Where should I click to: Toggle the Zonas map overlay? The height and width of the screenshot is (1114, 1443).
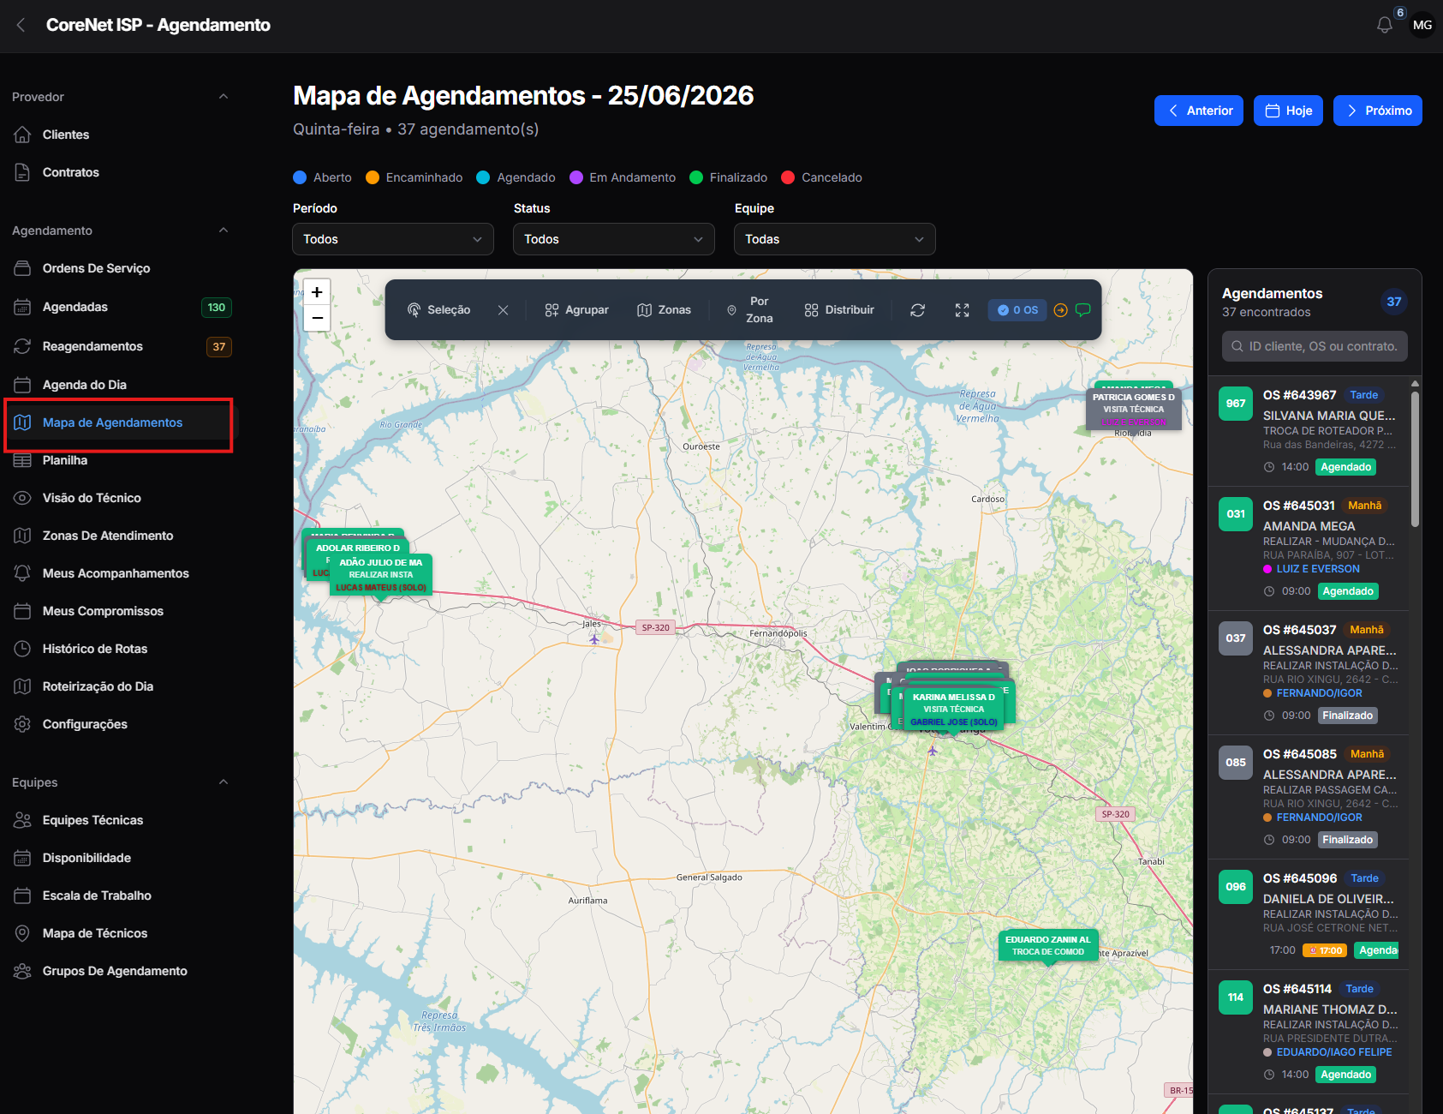tap(664, 309)
